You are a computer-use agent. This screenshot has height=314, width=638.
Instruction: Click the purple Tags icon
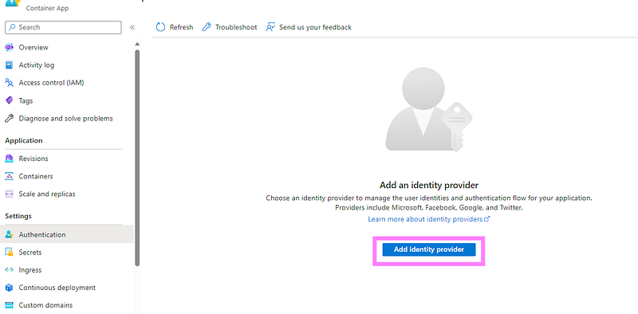[9, 100]
